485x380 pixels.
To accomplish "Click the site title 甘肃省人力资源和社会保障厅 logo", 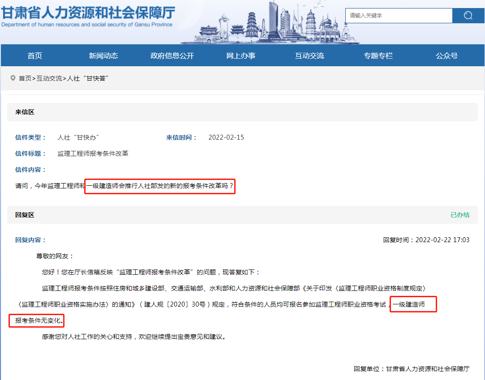I will tap(88, 13).
